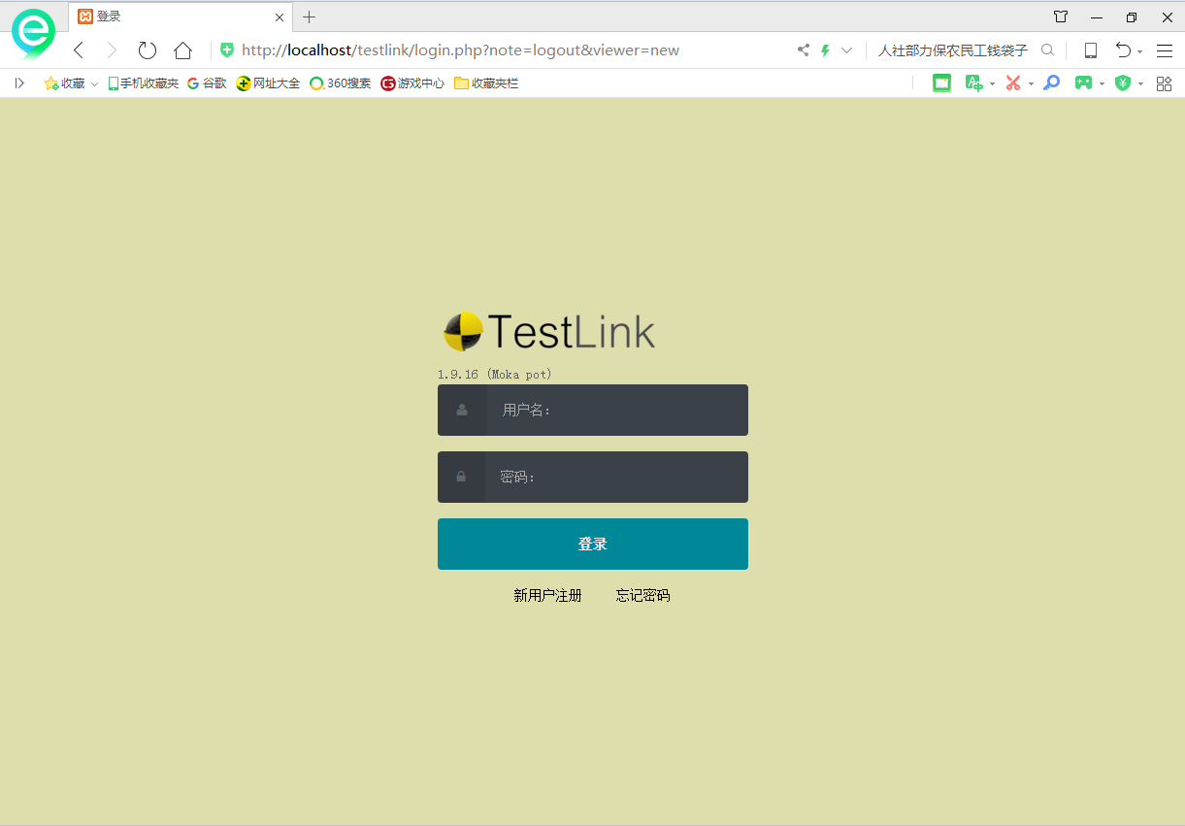
Task: Click the 用户名 username input field
Action: 617,410
